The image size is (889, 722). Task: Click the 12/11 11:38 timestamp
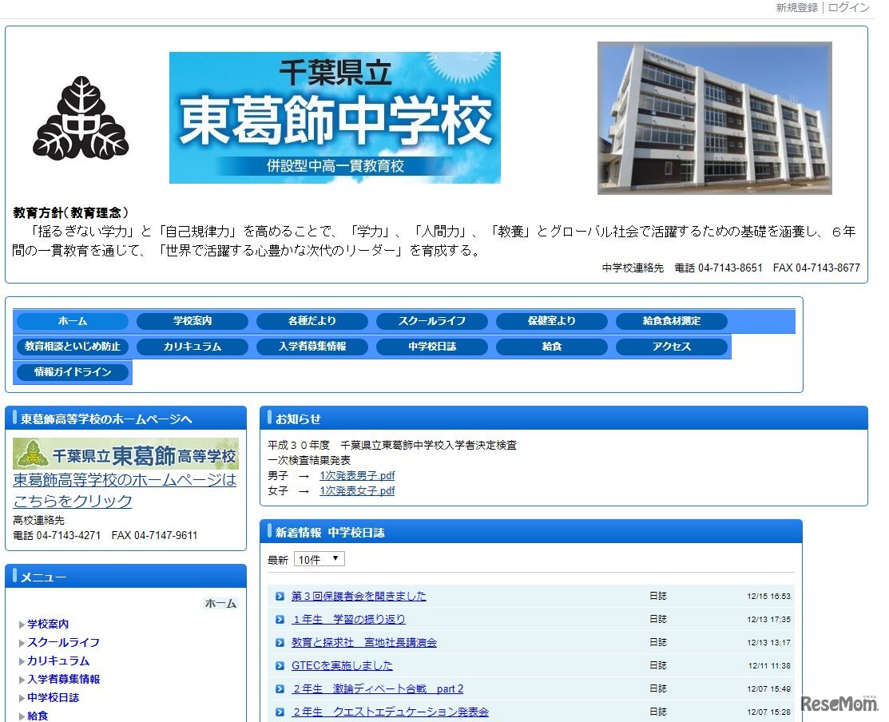769,666
